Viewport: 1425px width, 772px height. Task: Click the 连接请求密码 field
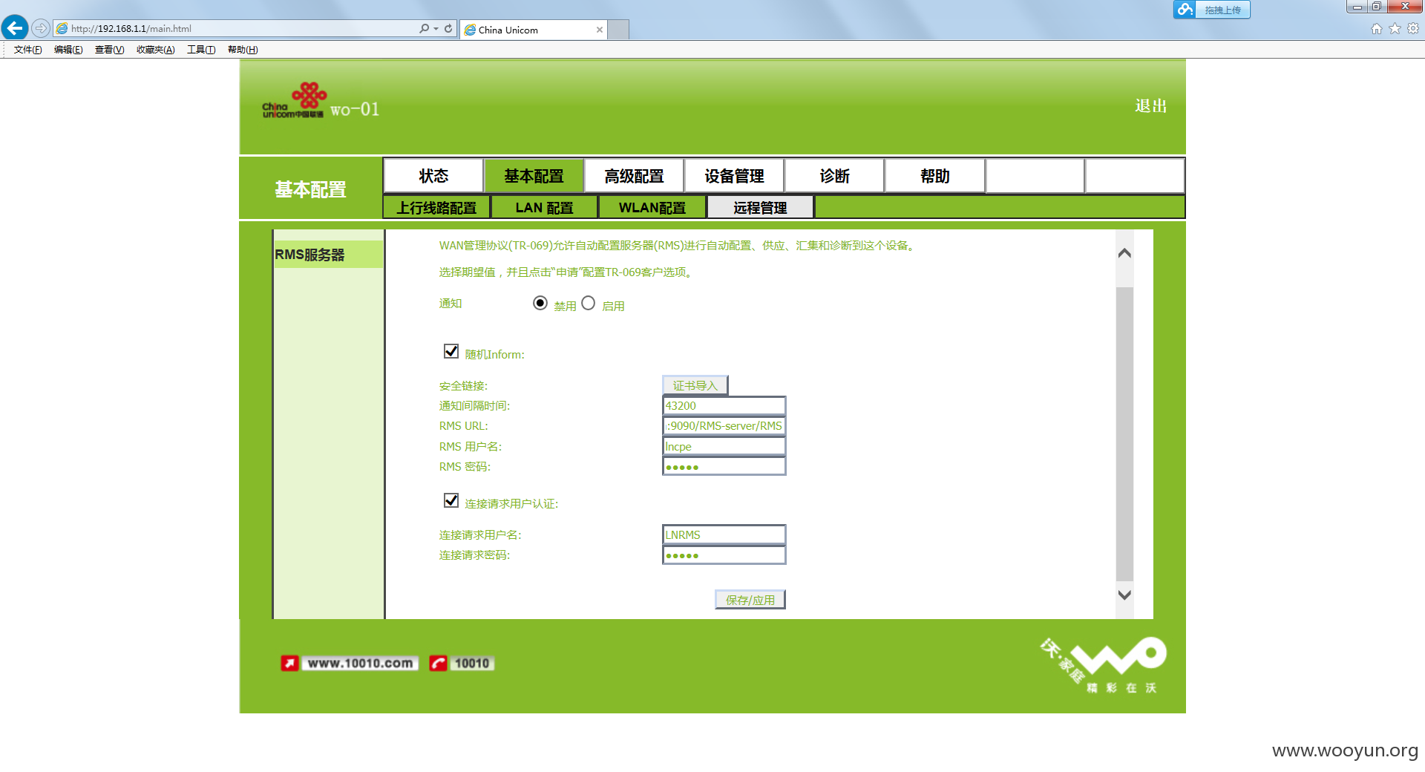[x=724, y=555]
